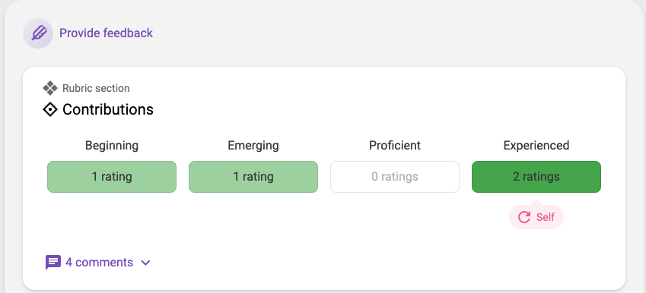Click the purple comments speech bubble icon
Viewport: 646px width, 293px height.
[x=53, y=262]
